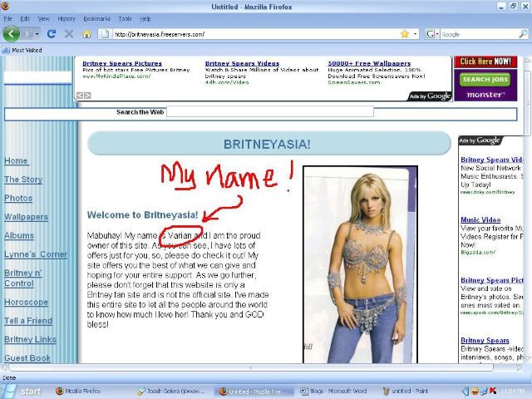
Task: Open the search engine selector dropdown
Action: tap(432, 34)
